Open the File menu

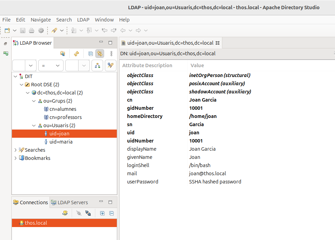6,20
